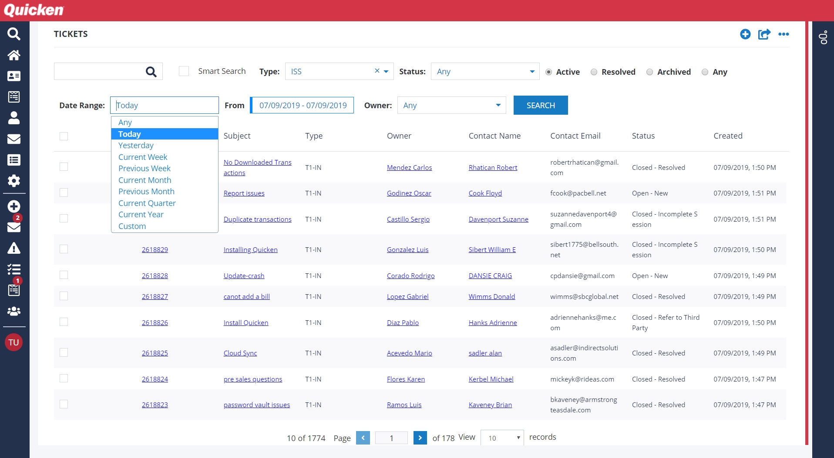Open the search icon in left sidebar

[14, 34]
